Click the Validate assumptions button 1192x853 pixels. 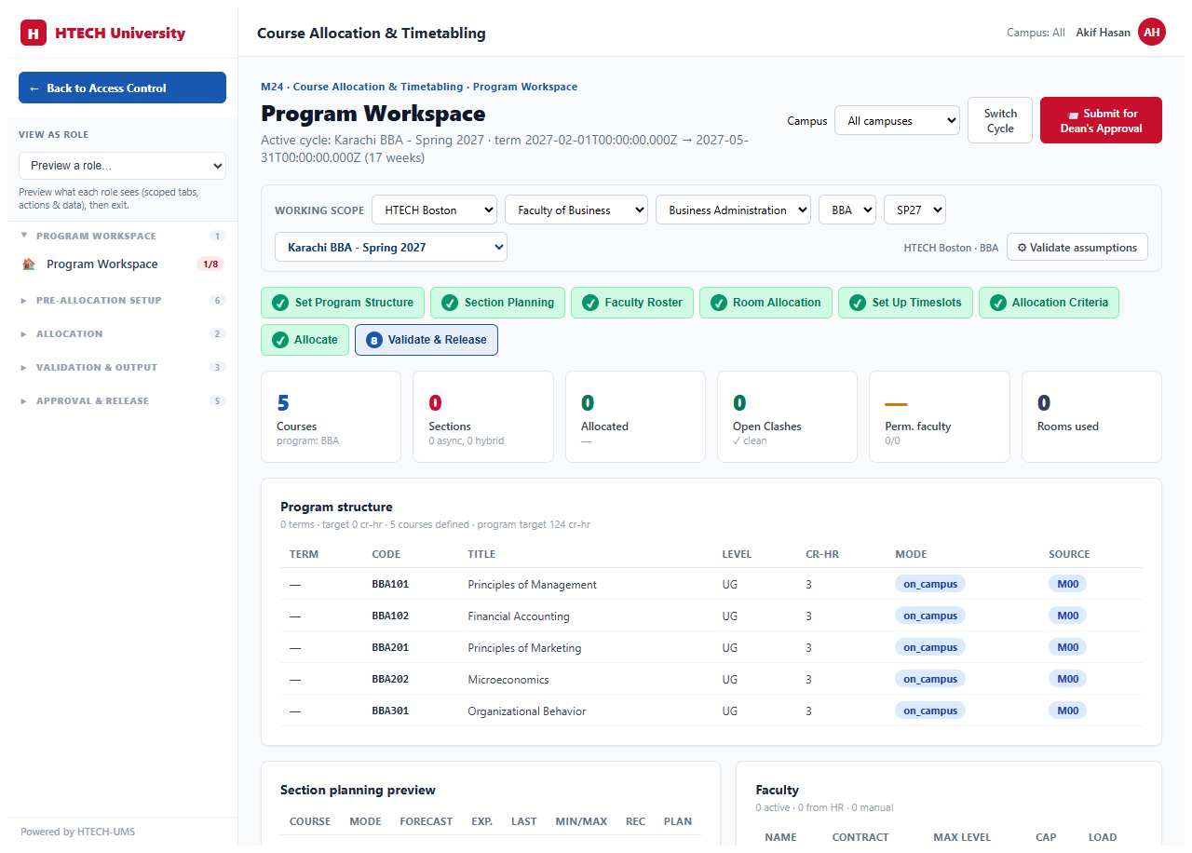[1077, 248]
